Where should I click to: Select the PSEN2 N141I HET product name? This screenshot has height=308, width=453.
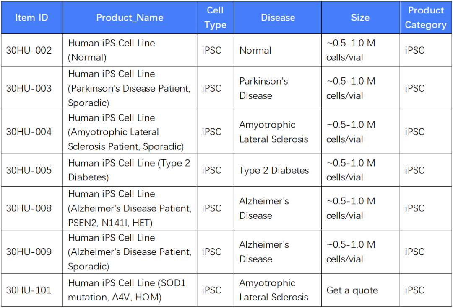pyautogui.click(x=129, y=208)
